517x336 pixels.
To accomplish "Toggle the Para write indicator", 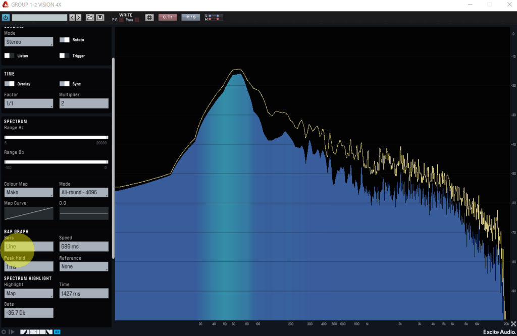I will [x=137, y=20].
